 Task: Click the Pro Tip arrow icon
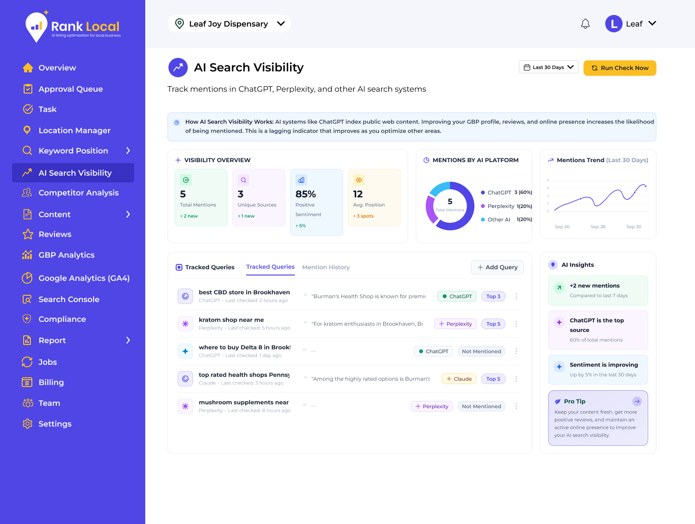click(637, 401)
